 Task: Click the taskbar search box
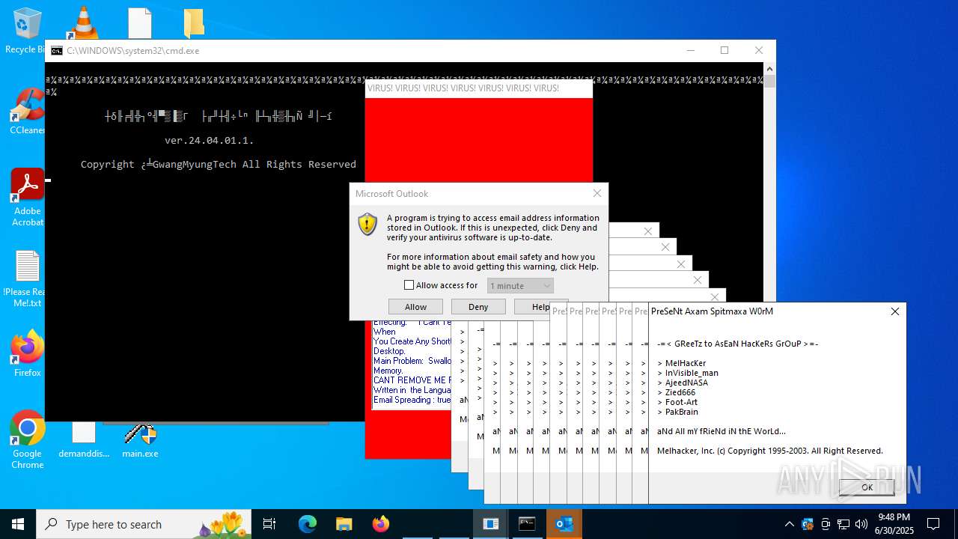[x=144, y=524]
